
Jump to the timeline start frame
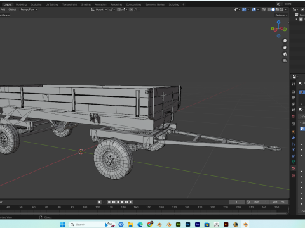(109, 202)
